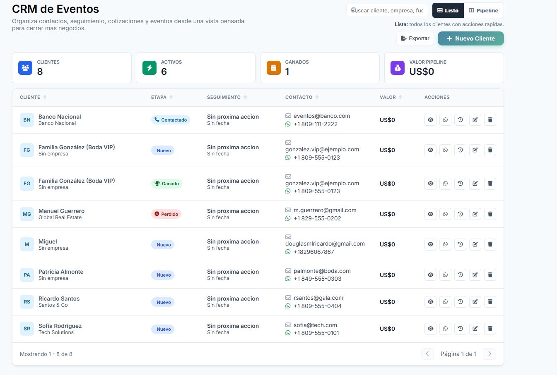Sort table by Contacto column
This screenshot has height=375, width=557.
point(302,97)
